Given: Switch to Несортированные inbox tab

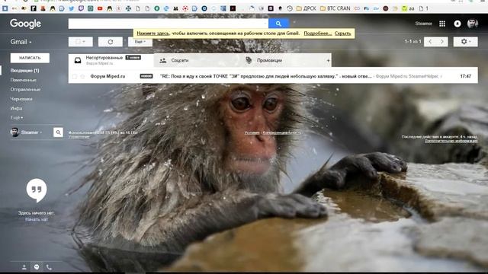Looking at the screenshot, I should click(111, 60).
